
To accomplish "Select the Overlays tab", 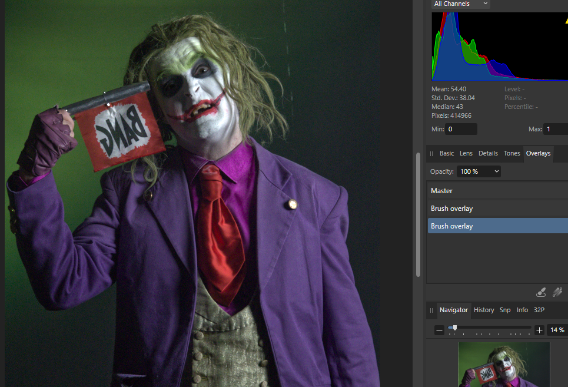I will pyautogui.click(x=539, y=153).
